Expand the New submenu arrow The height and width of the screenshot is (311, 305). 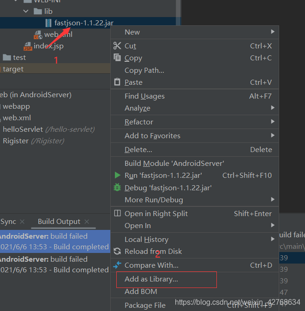[273, 32]
